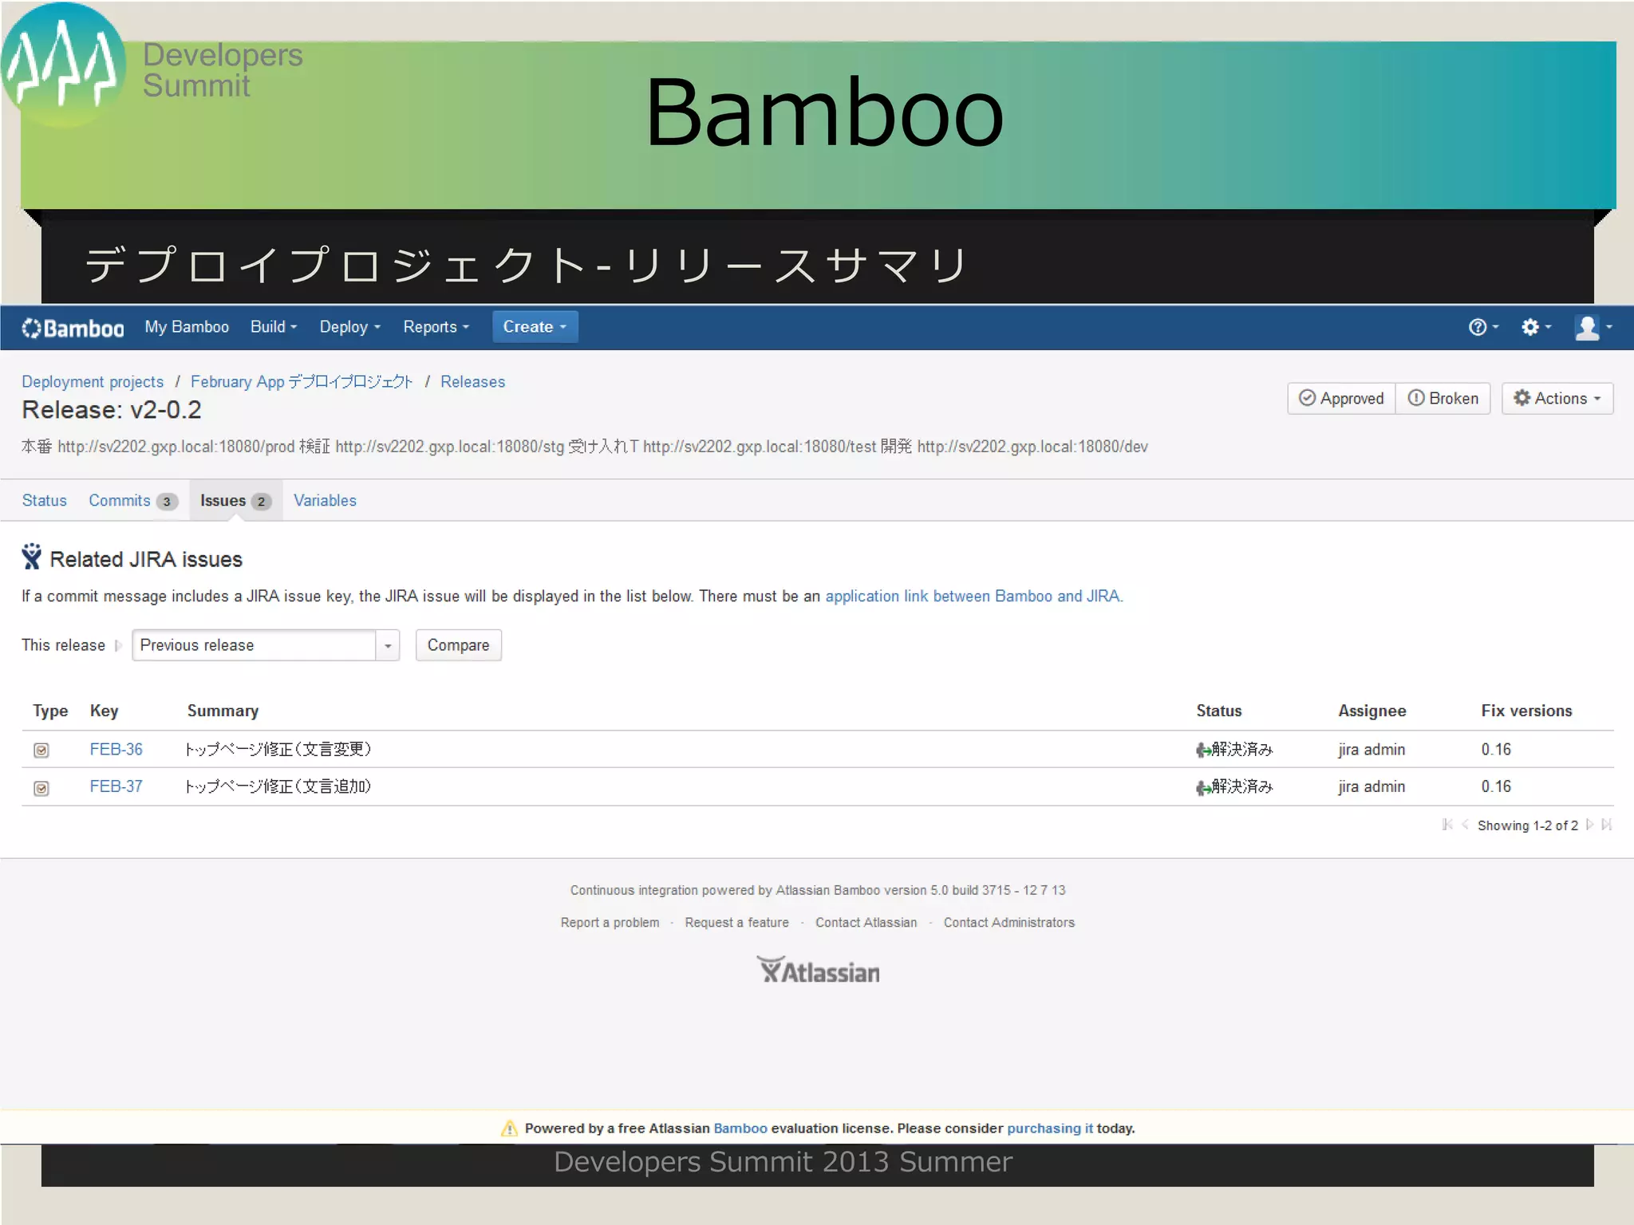The image size is (1634, 1225).
Task: Mark the release as Broken
Action: (1443, 398)
